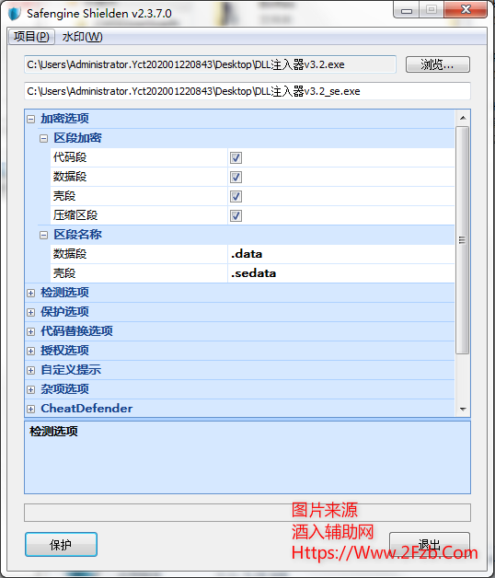Minimize the Safengine Shielden window

click(x=407, y=10)
